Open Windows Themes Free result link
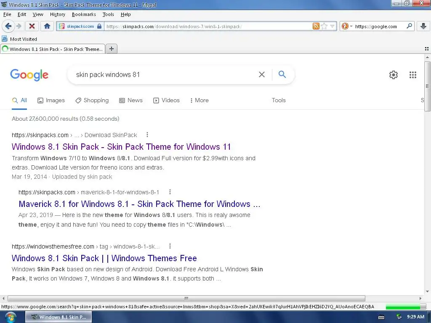This screenshot has width=431, height=323. click(x=104, y=258)
